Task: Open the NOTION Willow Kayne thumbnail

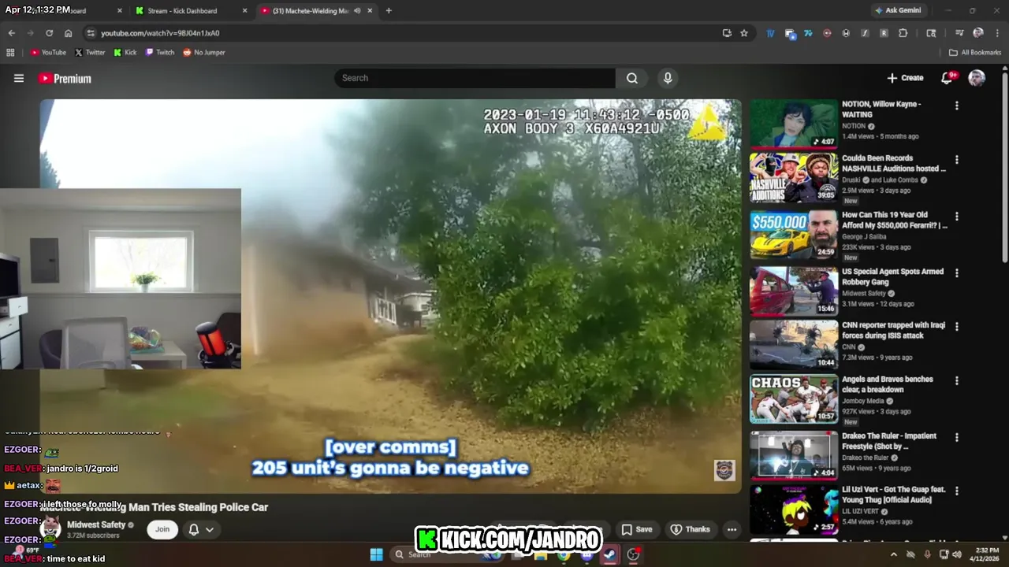Action: (x=794, y=124)
